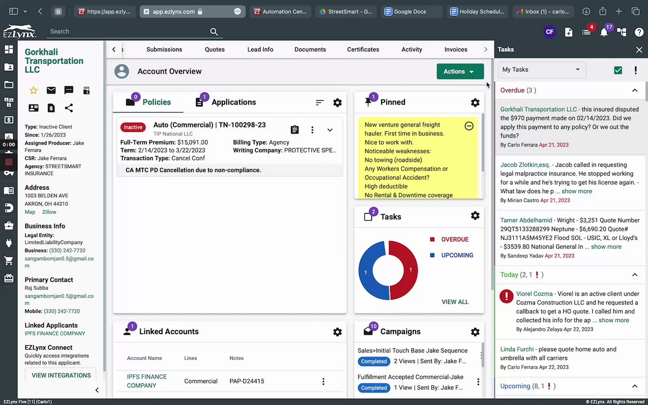Open IPFS FINANCE COMPANY under Linked Applicants
648x405 pixels.
(55, 333)
